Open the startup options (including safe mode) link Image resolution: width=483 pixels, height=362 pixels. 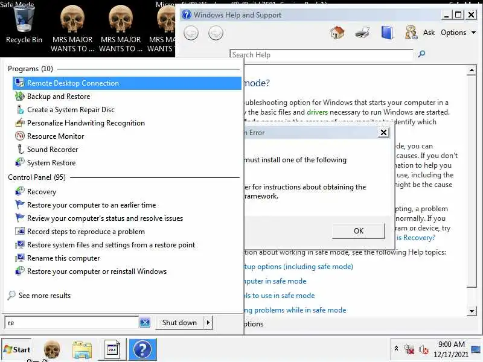coord(298,267)
